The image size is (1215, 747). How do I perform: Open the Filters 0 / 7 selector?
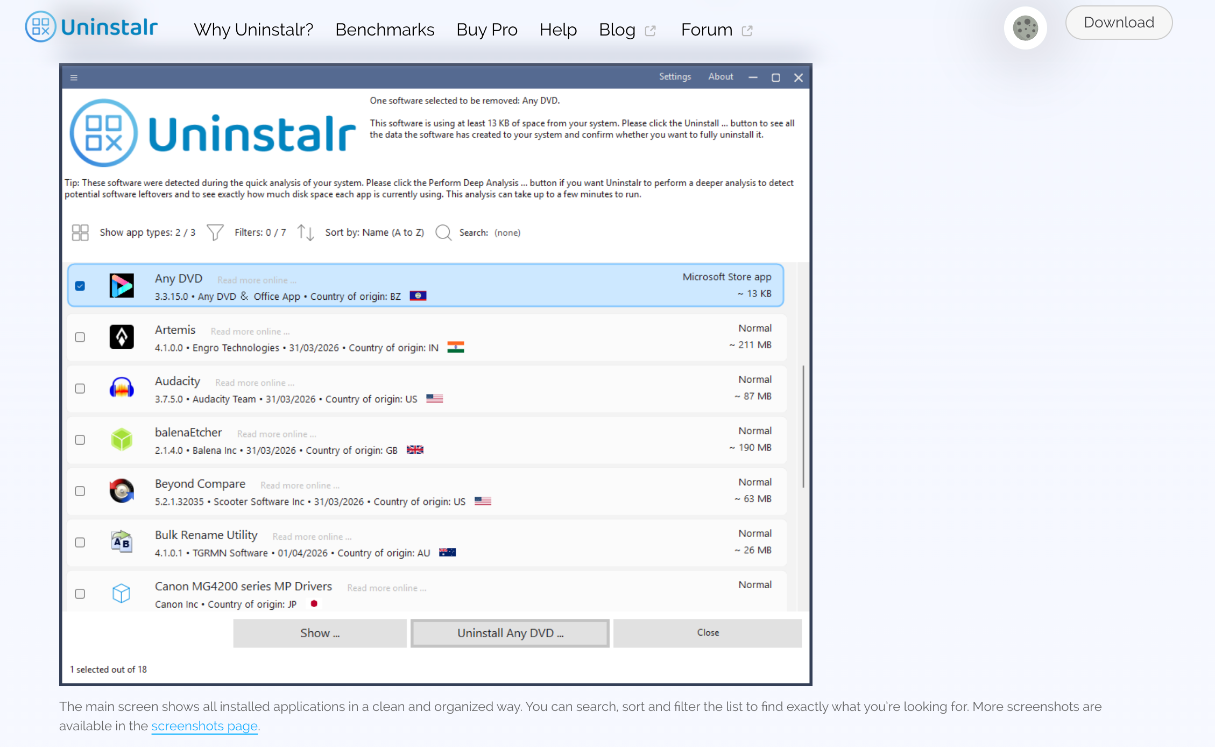(260, 232)
